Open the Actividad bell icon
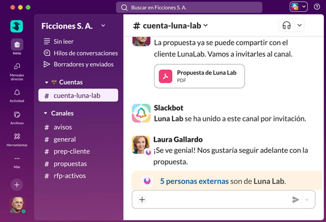326x222 pixels. [17, 93]
